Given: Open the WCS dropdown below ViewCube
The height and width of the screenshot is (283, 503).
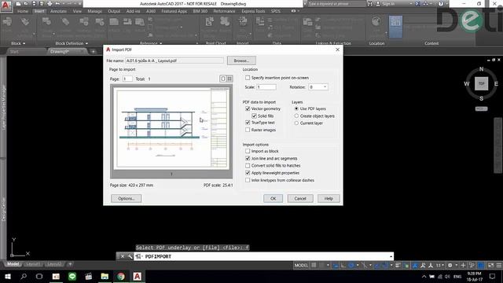Looking at the screenshot, I should [481, 108].
